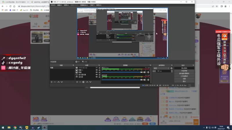
Task: Start the virtual camera in the Controls panel
Action: (184, 73)
